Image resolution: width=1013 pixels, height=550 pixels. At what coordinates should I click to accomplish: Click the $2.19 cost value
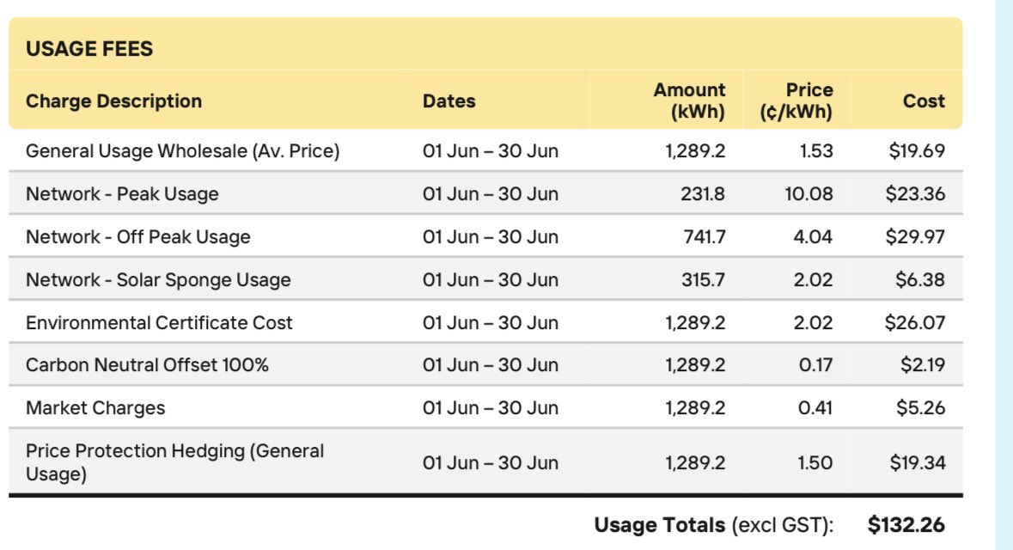point(923,365)
